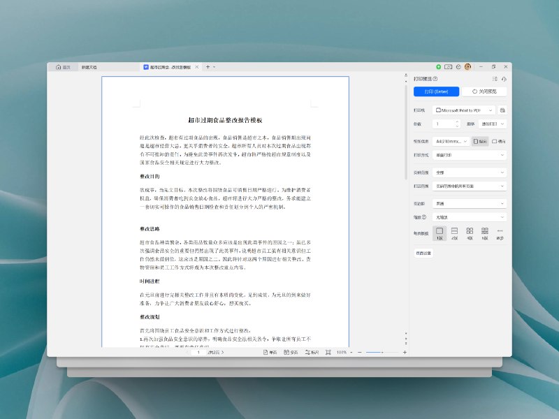Click the headset support icon in print panel
Image resolution: width=559 pixels, height=419 pixels.
point(502,80)
